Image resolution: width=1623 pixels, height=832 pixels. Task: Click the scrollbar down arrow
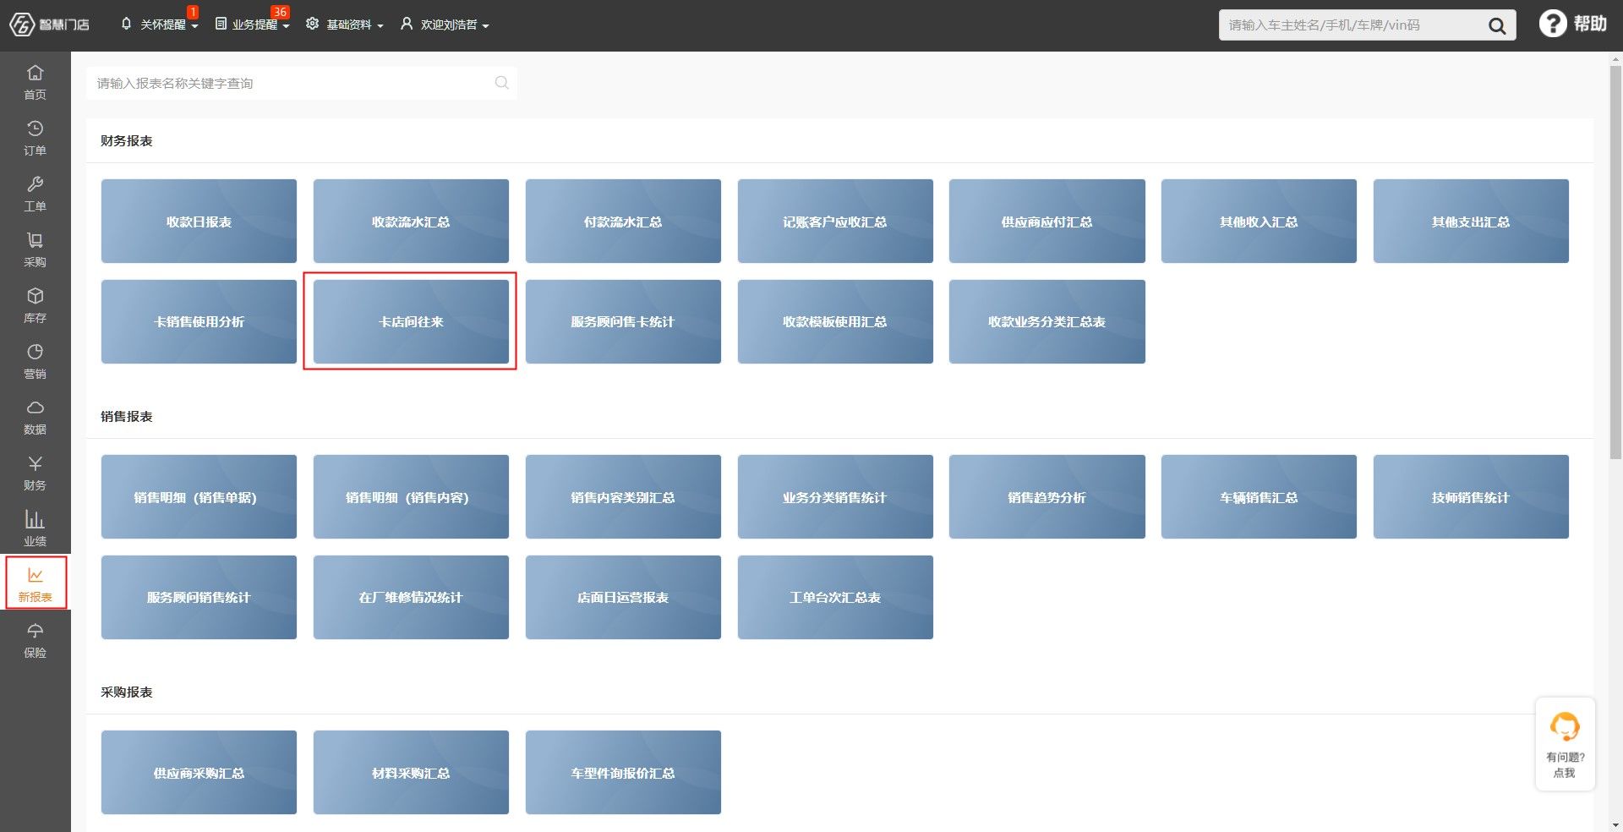[x=1615, y=824]
